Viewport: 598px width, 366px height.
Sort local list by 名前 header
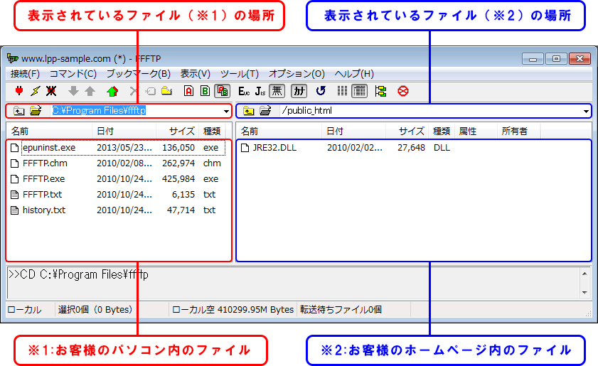[49, 131]
